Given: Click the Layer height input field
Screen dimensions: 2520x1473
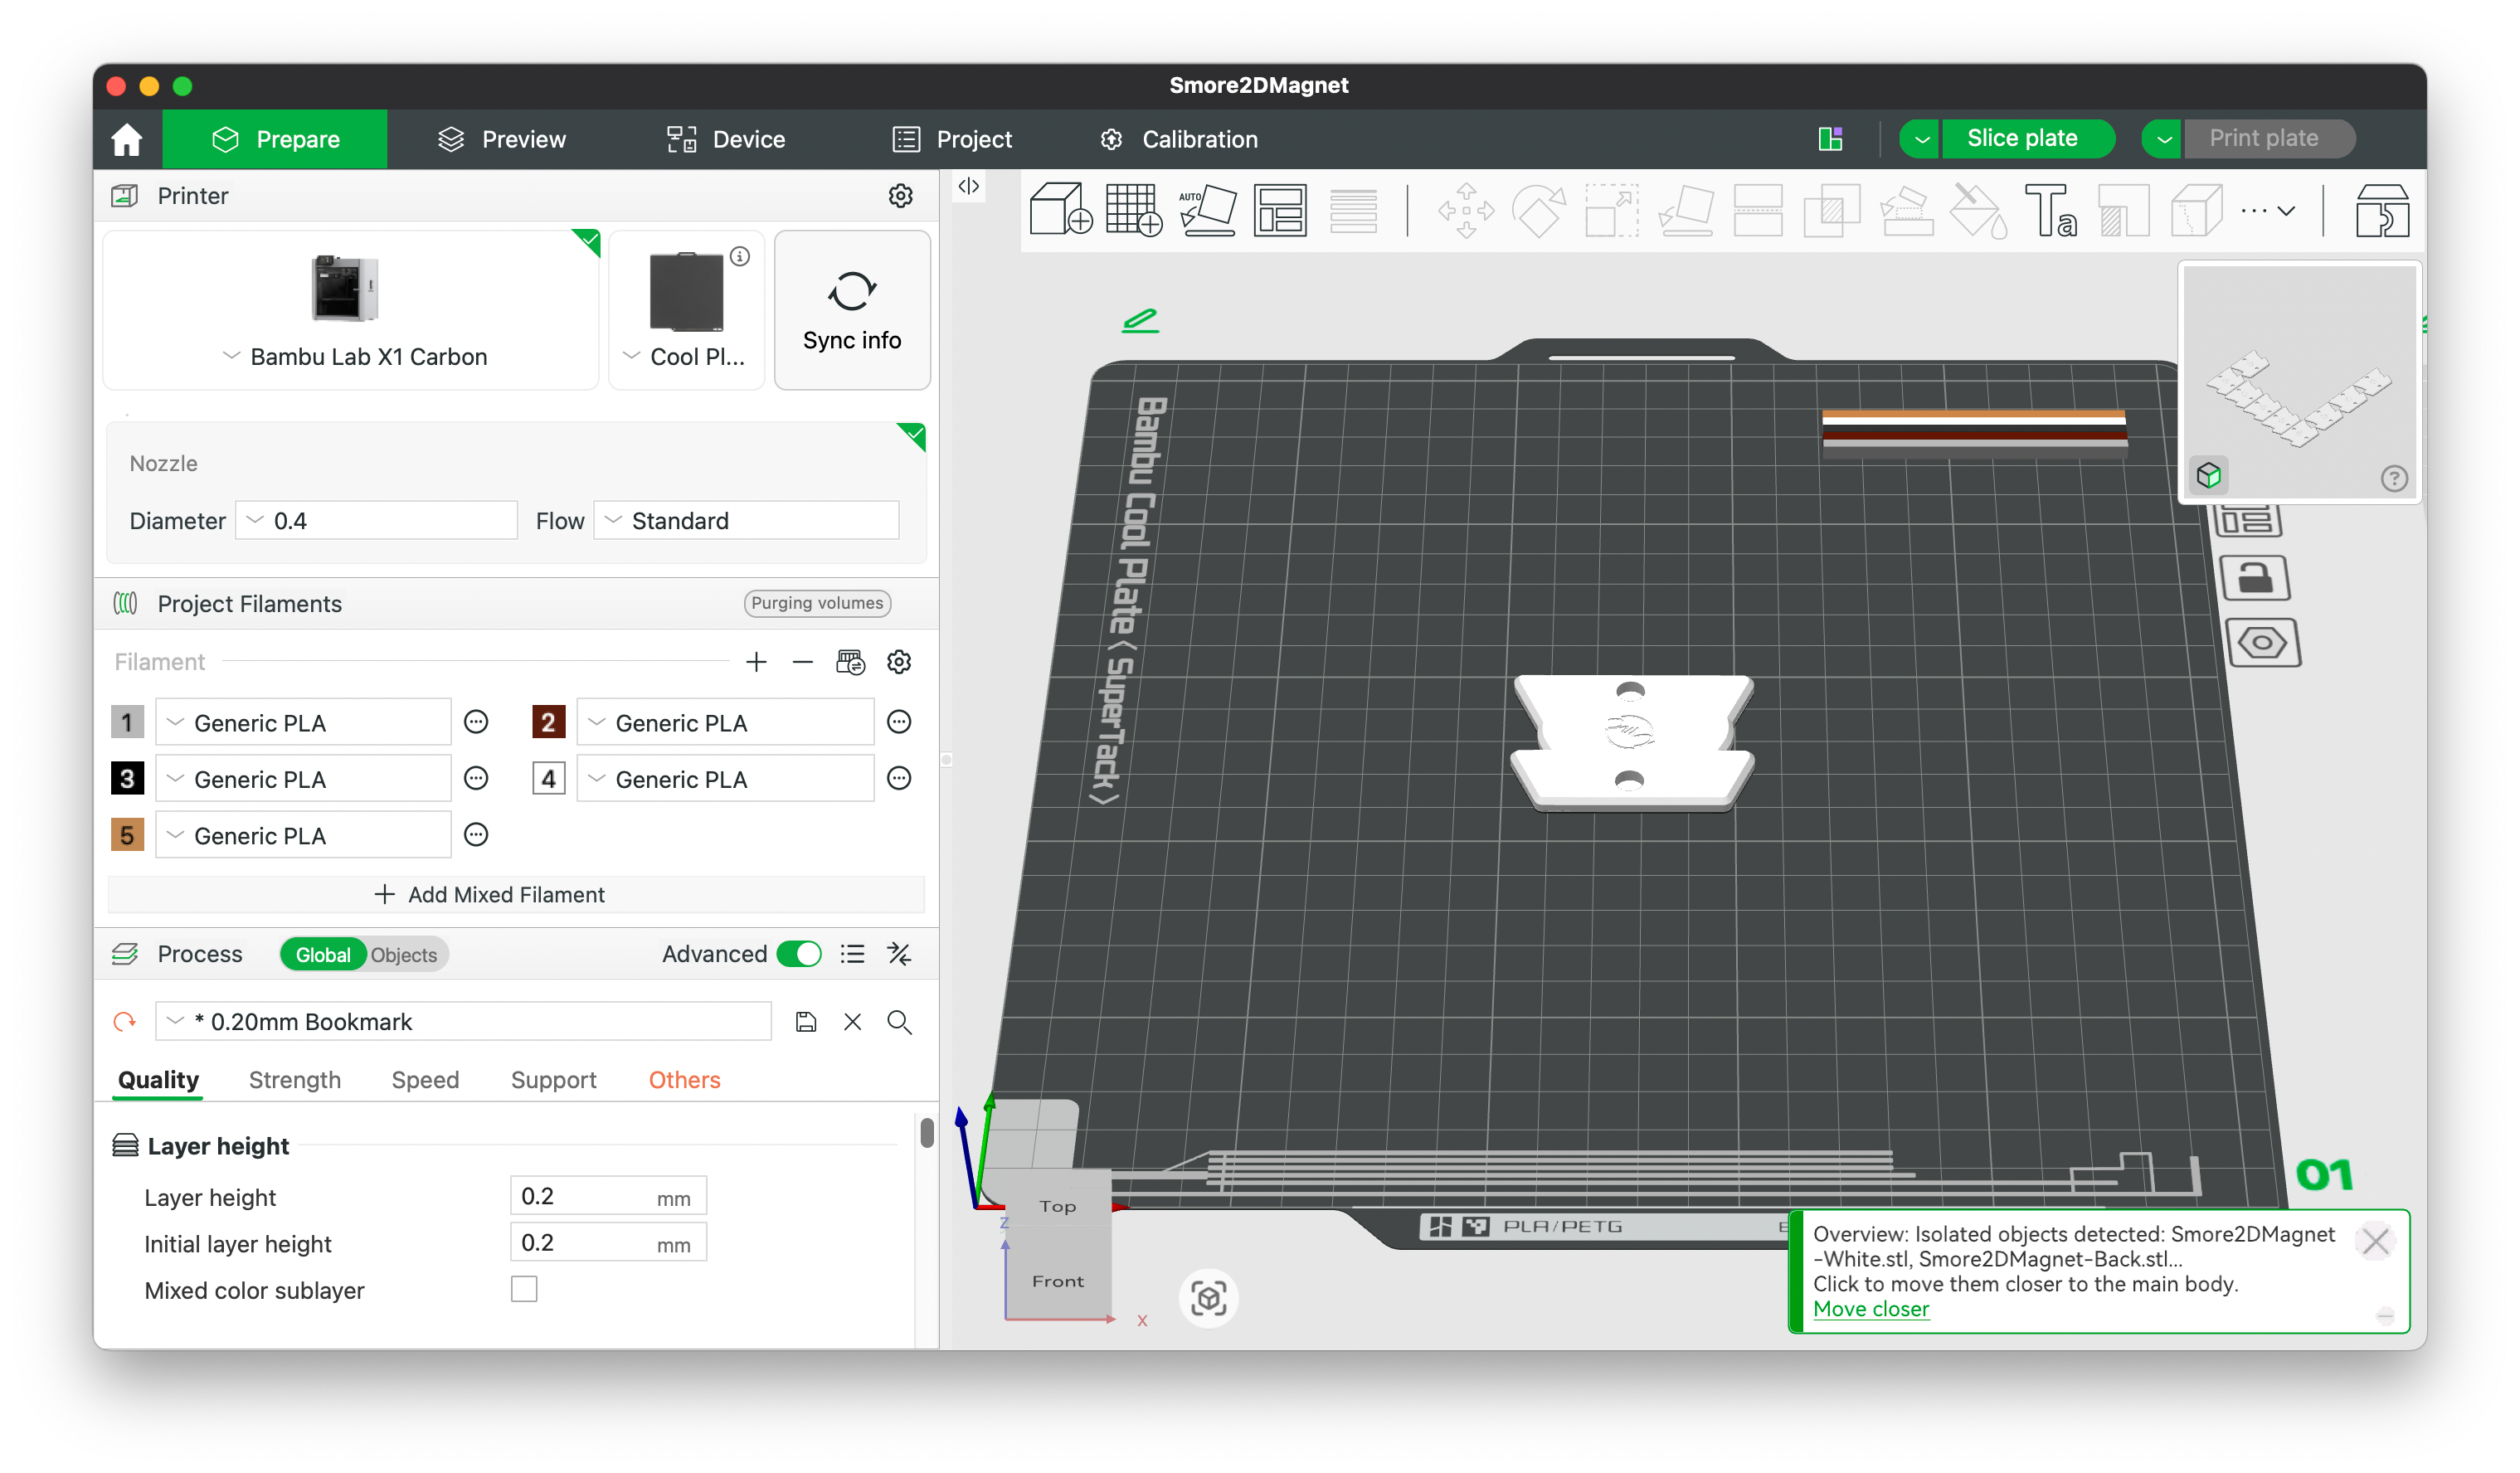Looking at the screenshot, I should click(x=608, y=1197).
